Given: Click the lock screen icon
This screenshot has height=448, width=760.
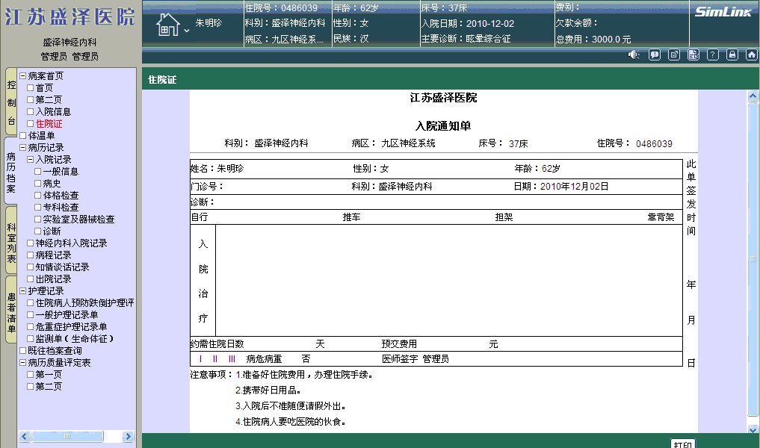Looking at the screenshot, I should (x=732, y=55).
